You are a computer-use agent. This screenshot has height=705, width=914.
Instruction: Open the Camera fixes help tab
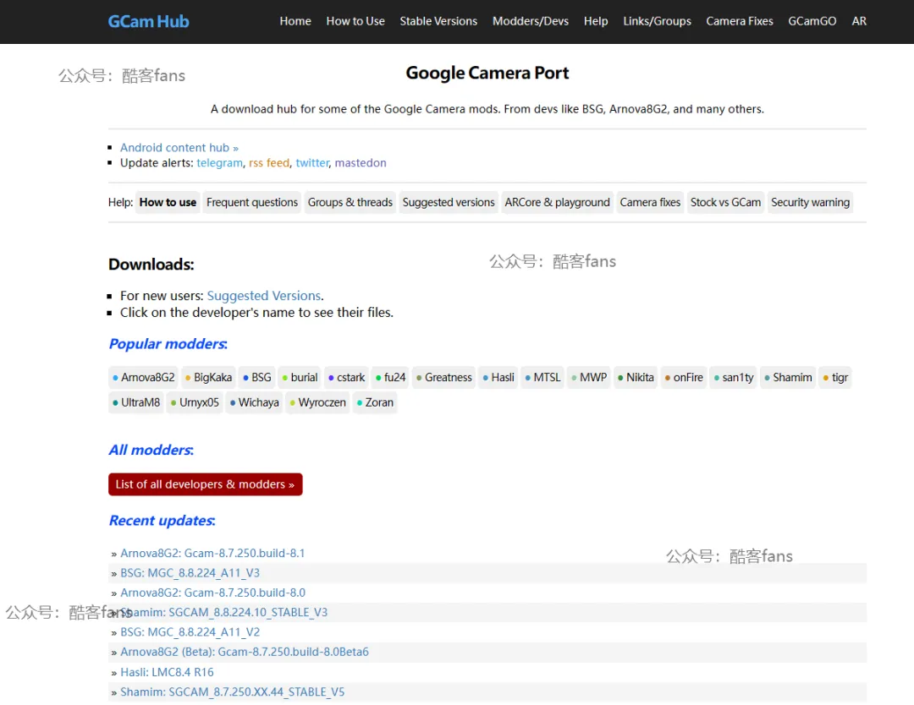click(x=650, y=203)
